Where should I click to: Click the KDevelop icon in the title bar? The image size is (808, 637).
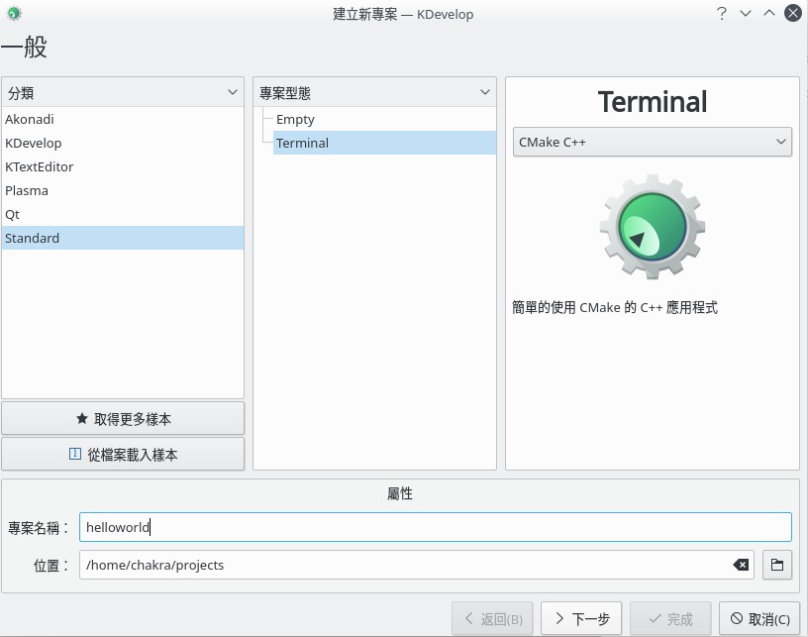12,14
